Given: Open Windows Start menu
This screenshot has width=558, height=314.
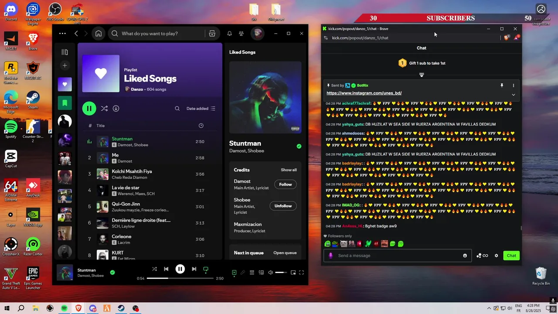Looking at the screenshot, I should (x=7, y=308).
